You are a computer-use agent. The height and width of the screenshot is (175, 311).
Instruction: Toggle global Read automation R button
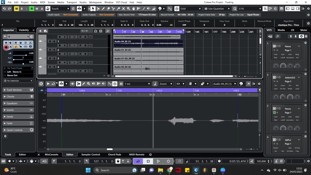coord(32,9)
